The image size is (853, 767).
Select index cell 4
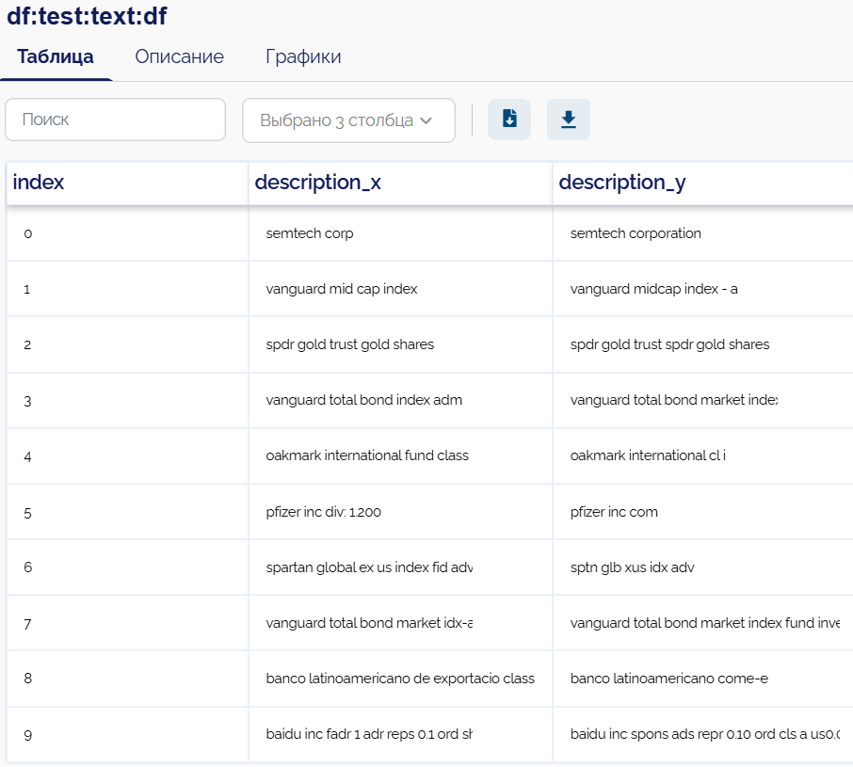pos(127,456)
